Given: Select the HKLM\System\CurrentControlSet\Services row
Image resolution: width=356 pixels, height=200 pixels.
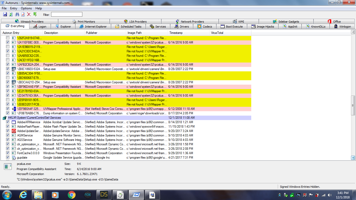Looking at the screenshot, I should click(x=126, y=118).
